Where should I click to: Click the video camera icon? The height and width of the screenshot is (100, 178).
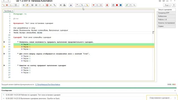click(x=65, y=5)
